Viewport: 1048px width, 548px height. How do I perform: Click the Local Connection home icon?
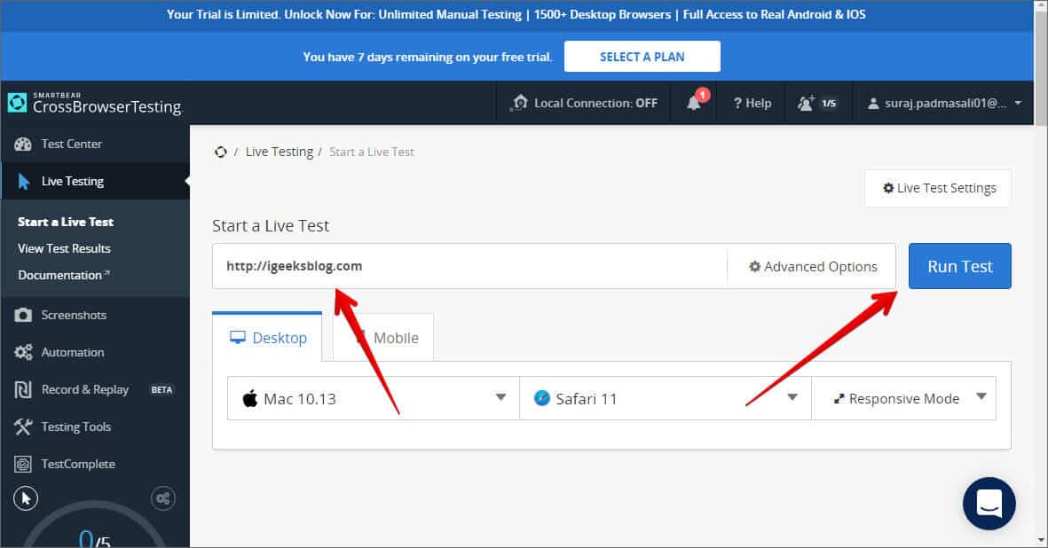pyautogui.click(x=519, y=103)
